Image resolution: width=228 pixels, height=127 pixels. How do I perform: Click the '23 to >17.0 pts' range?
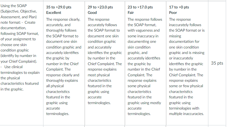(140, 7)
